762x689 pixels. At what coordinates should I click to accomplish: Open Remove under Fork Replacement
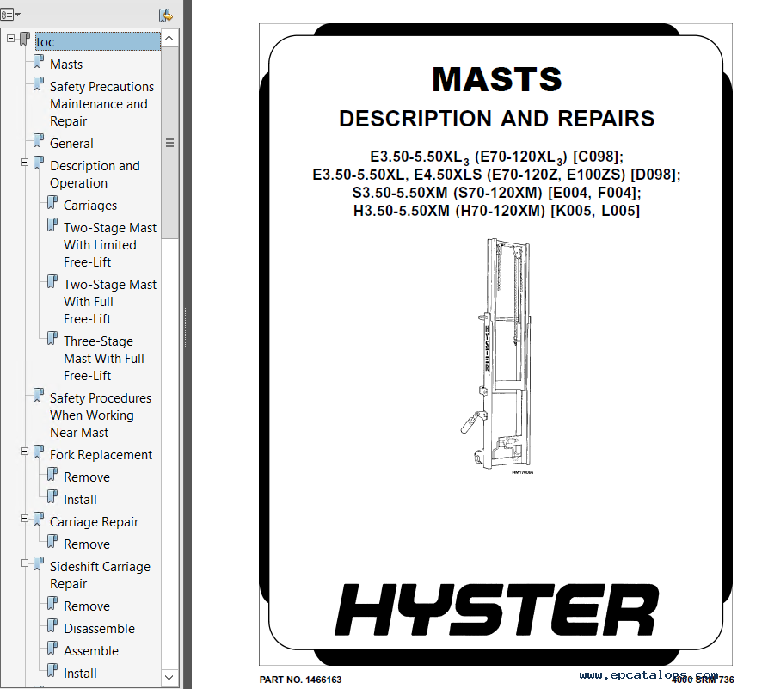[x=87, y=477]
